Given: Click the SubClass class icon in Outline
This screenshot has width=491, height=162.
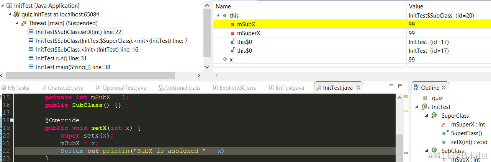Looking at the screenshot, I should [434, 151].
